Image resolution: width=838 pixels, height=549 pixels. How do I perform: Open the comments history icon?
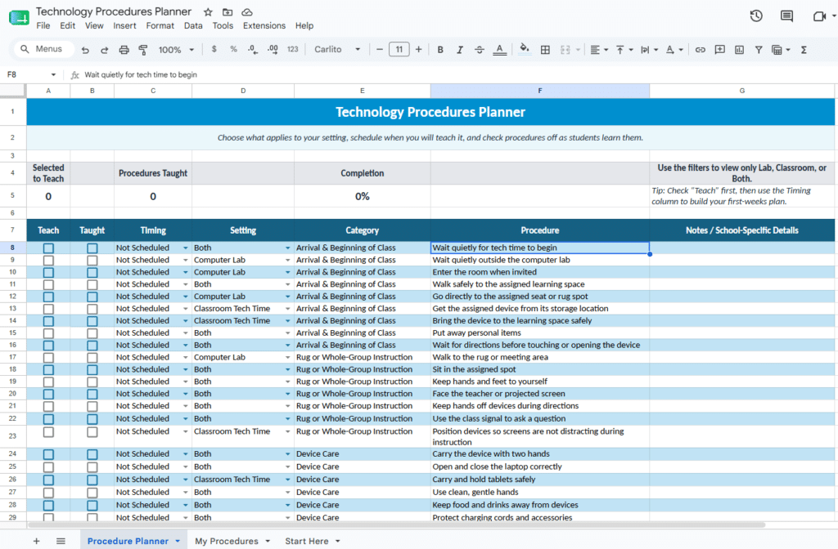pos(786,16)
